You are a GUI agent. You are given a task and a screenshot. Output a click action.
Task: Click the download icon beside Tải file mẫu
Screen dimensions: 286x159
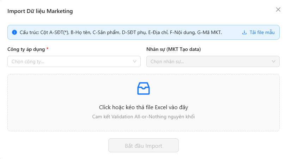(244, 32)
